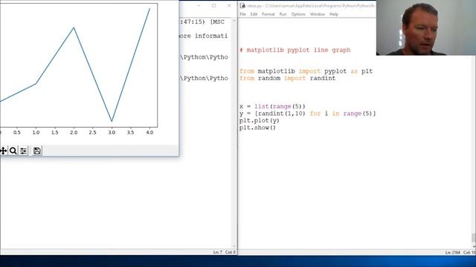Click the 'from random import randint' line

[288, 78]
